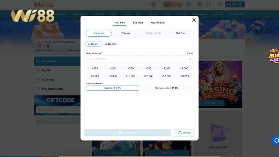Viewport: 279px width, 157px height.
Task: Select the Thẻ Cào payment method
Action: pos(180,33)
